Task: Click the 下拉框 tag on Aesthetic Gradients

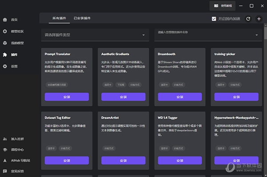Action: click(x=121, y=85)
